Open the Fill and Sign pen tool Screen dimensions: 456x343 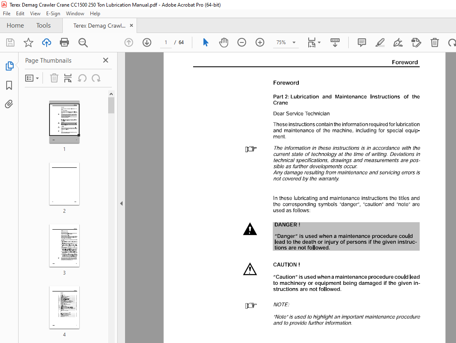[398, 42]
